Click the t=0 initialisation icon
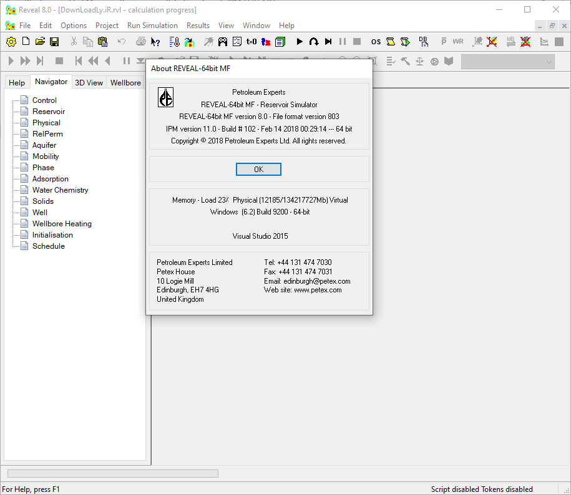The width and height of the screenshot is (571, 495). click(x=251, y=42)
